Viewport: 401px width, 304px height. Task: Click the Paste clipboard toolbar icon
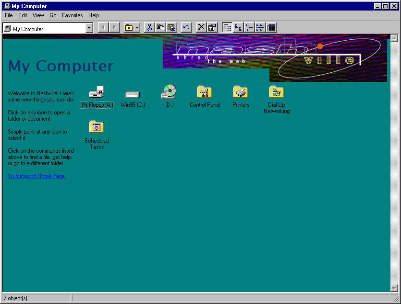171,27
